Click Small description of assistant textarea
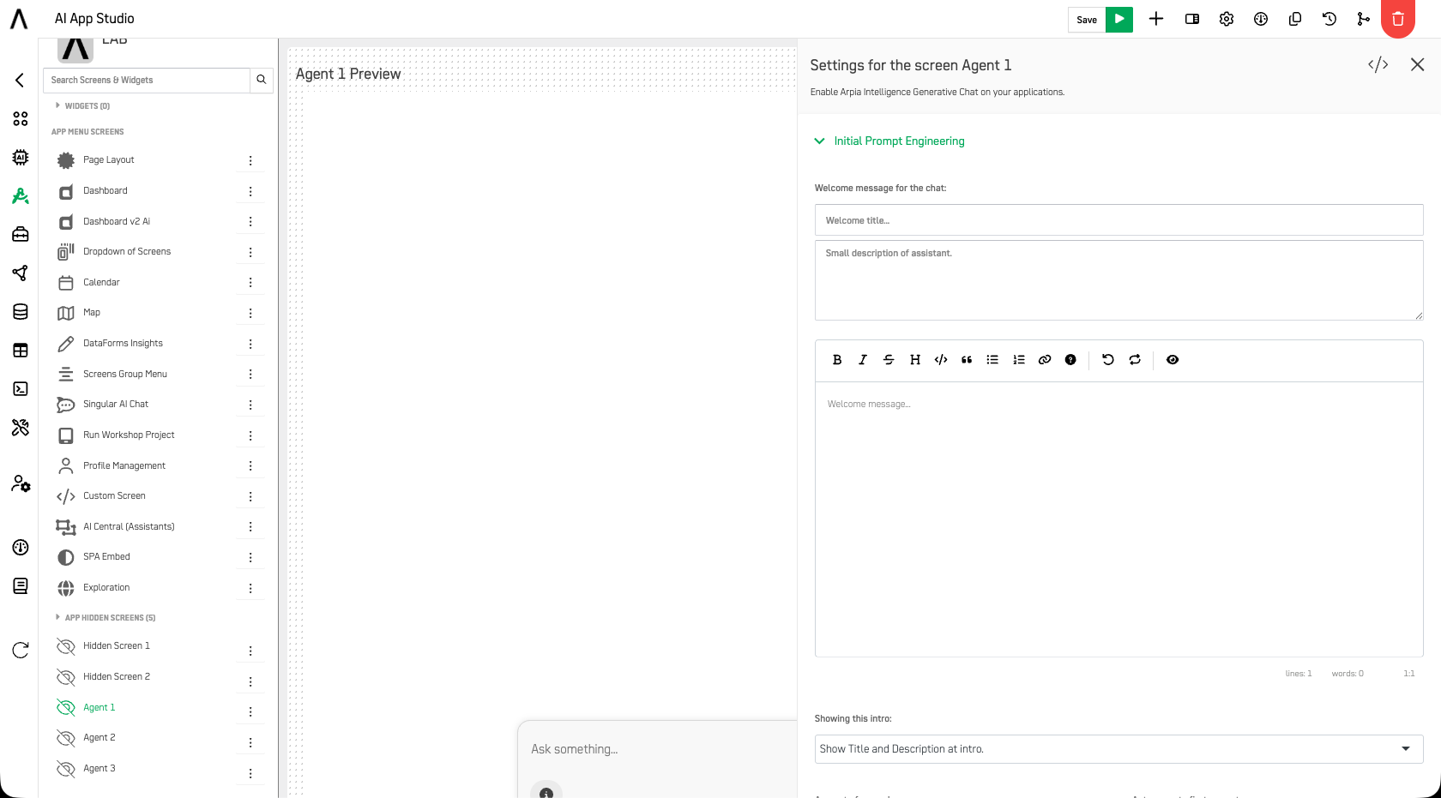1441x798 pixels. click(1118, 280)
